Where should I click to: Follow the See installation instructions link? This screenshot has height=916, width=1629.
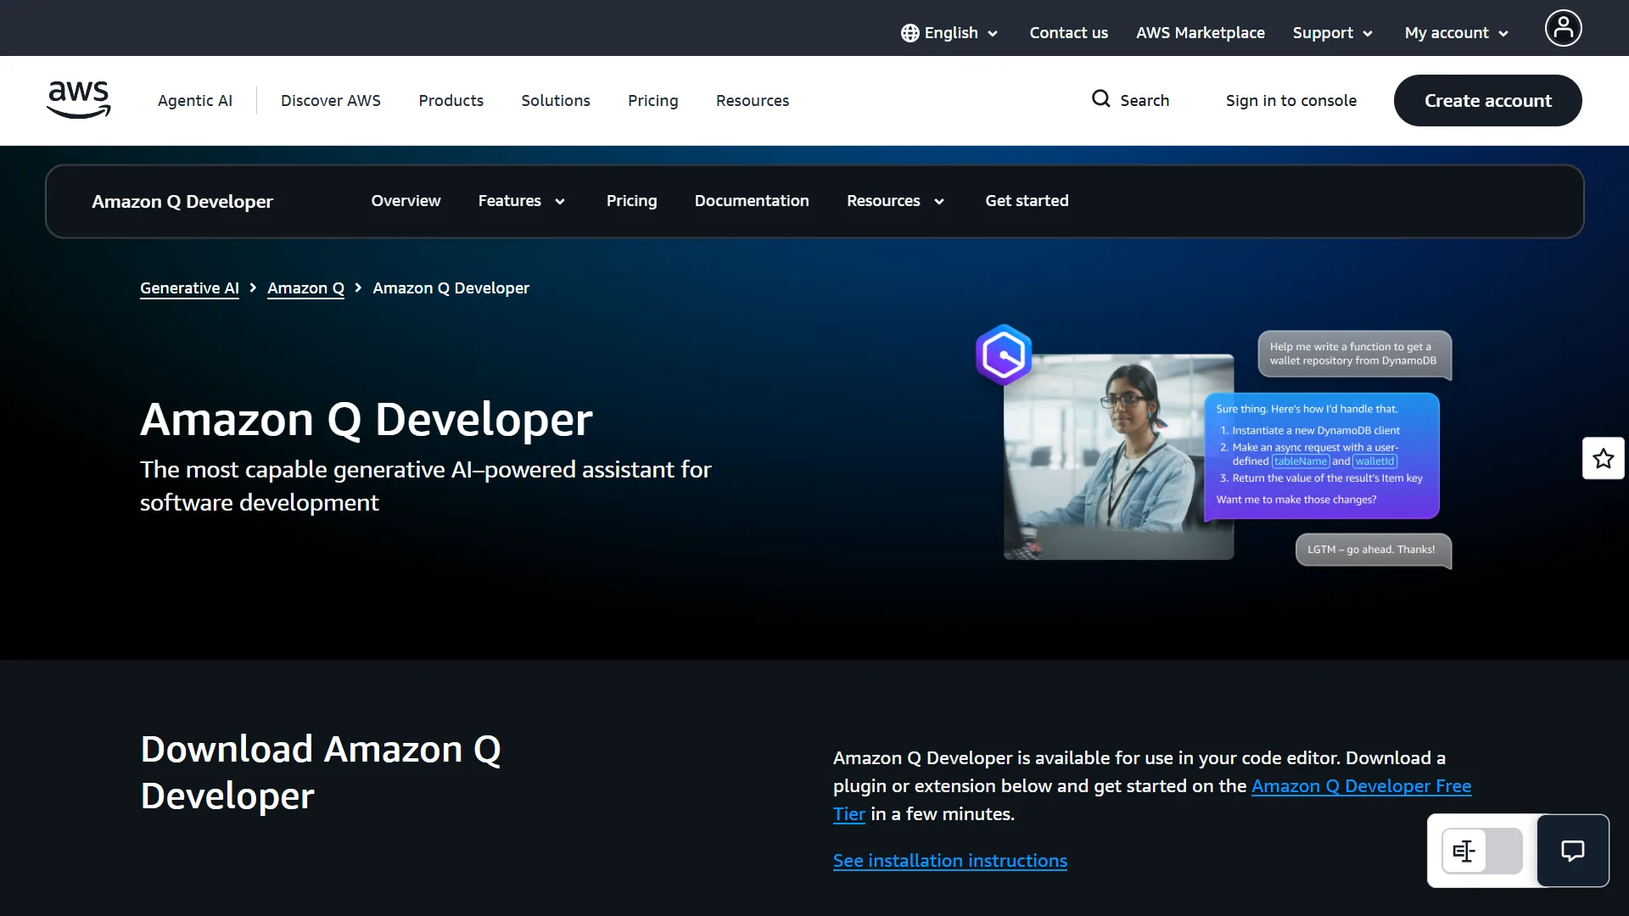pos(949,860)
